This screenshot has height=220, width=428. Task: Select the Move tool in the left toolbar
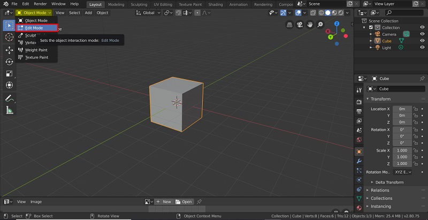pos(9,49)
